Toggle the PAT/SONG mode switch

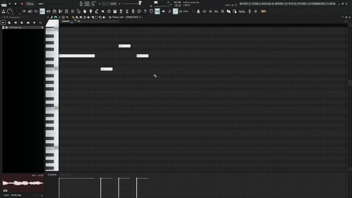pyautogui.click(x=4, y=4)
